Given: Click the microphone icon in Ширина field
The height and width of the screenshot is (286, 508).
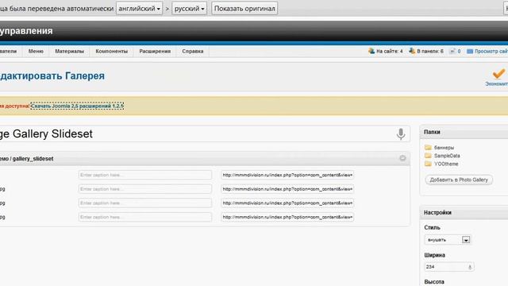Looking at the screenshot, I should click(470, 267).
